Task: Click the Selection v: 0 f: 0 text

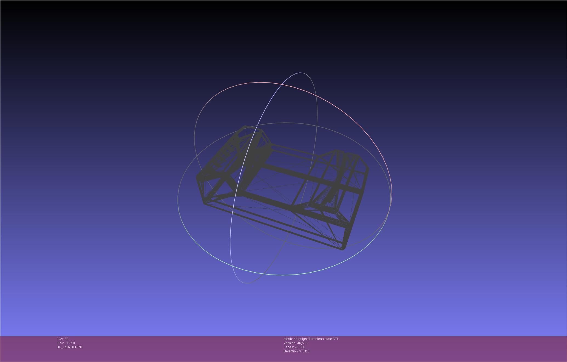Action: (x=296, y=351)
